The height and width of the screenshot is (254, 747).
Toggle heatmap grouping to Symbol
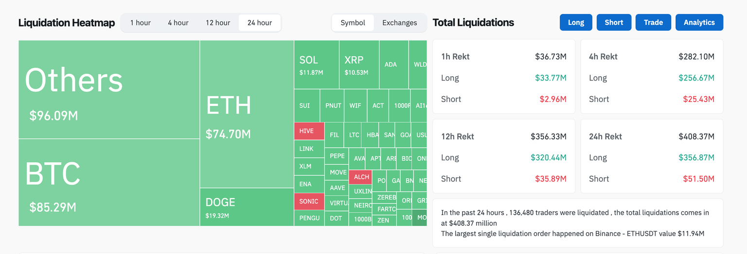pyautogui.click(x=353, y=23)
